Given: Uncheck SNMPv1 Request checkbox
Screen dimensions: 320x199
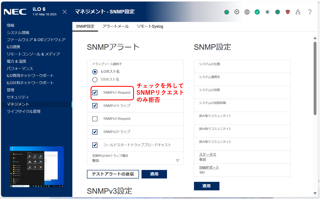Looking at the screenshot, I should pyautogui.click(x=95, y=93).
